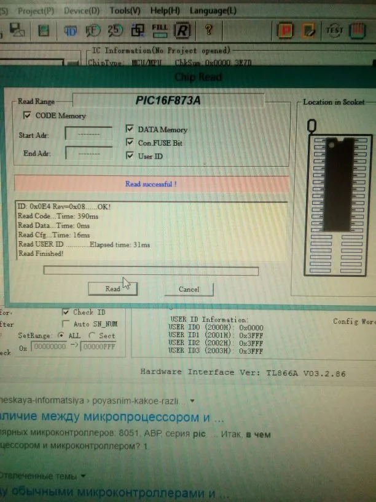Open the Device(D) menu

coord(82,11)
